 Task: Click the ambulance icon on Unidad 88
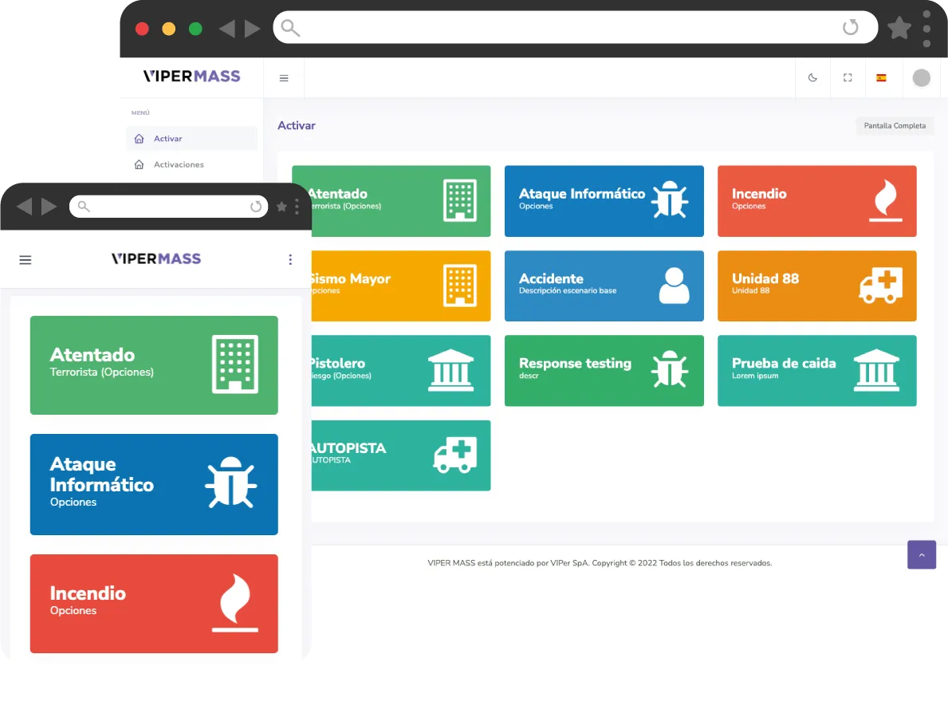pyautogui.click(x=880, y=286)
